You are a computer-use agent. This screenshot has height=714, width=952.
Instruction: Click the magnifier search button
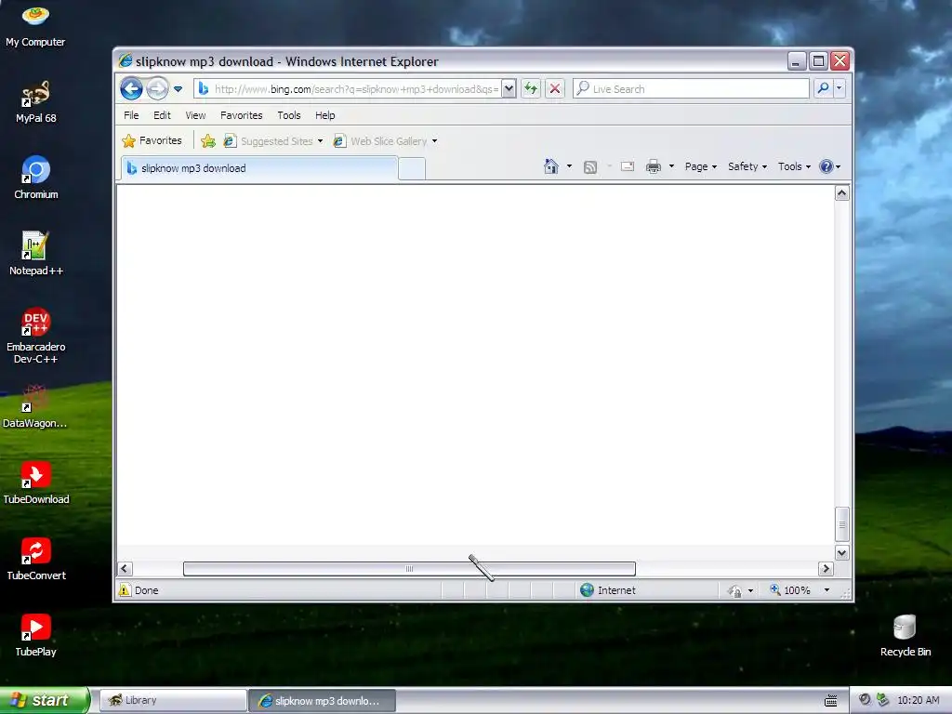[x=824, y=88]
